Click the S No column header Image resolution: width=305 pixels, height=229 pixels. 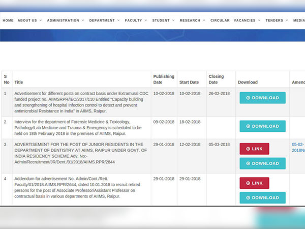tap(7, 79)
